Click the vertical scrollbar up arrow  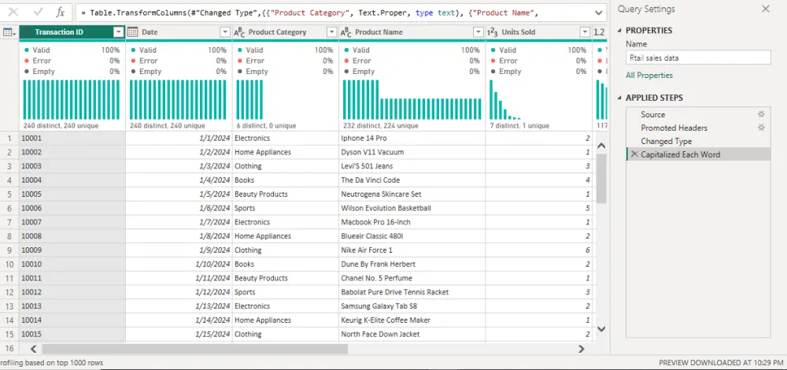tap(601, 146)
